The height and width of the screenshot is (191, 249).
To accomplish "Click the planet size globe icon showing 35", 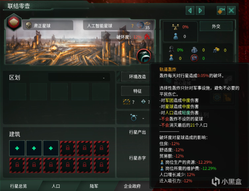I will [x=140, y=25].
